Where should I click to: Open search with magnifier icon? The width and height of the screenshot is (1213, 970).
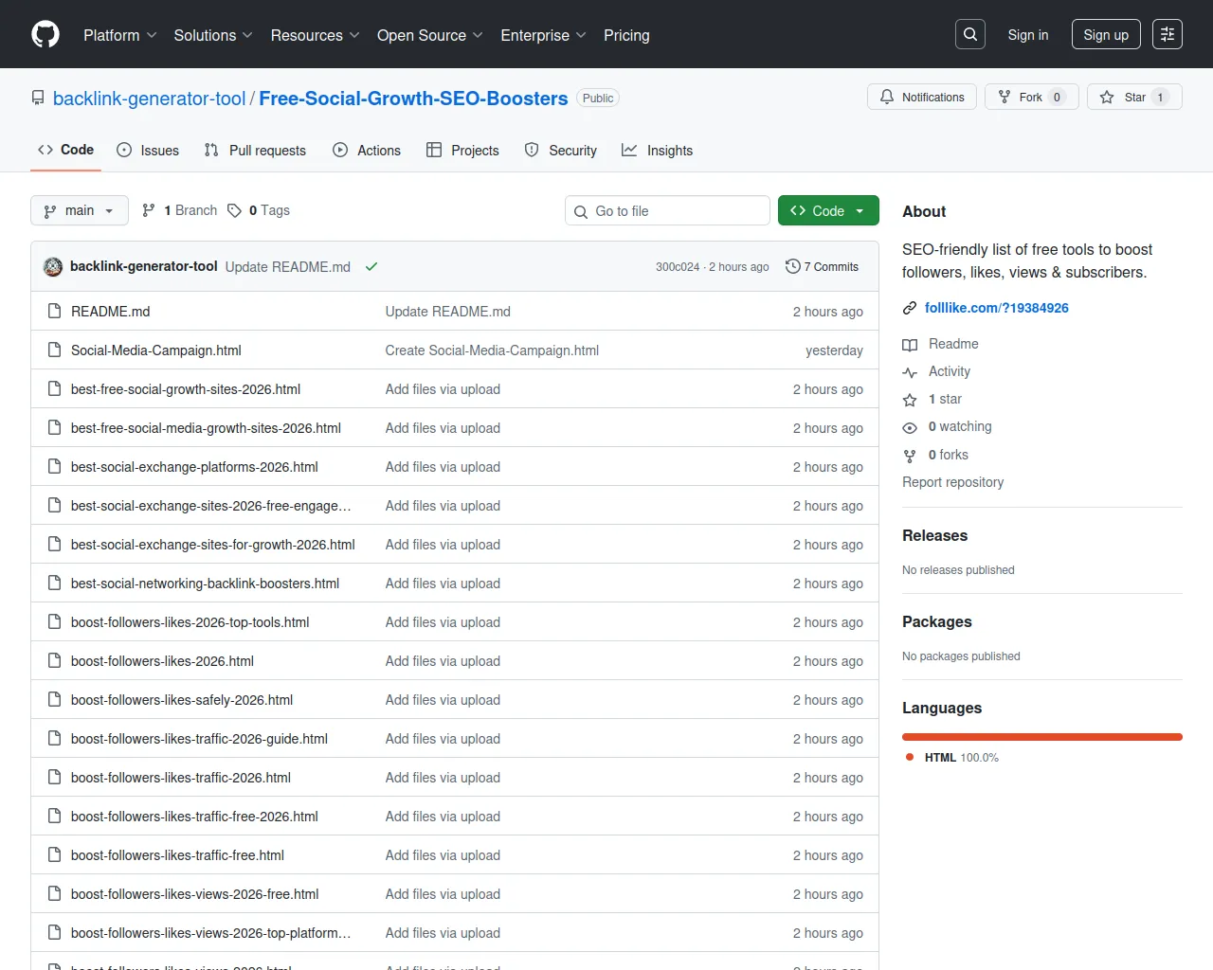(970, 35)
